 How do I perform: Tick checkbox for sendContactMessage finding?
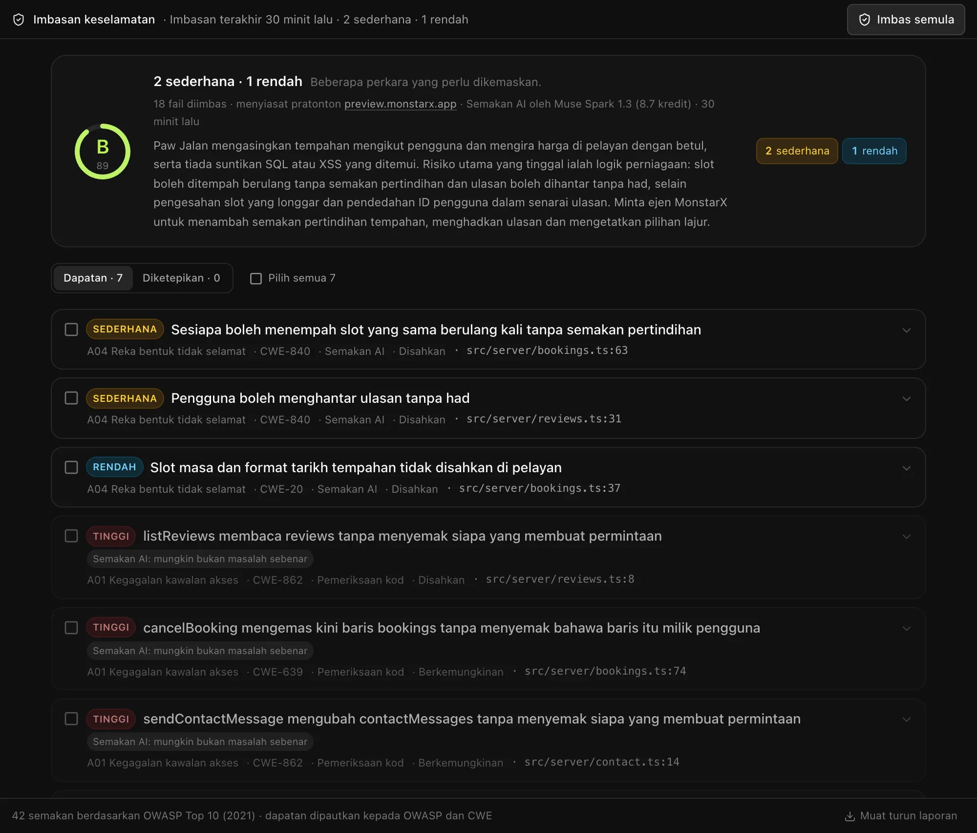[71, 719]
